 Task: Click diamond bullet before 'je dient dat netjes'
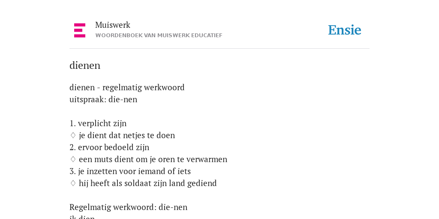pyautogui.click(x=73, y=136)
